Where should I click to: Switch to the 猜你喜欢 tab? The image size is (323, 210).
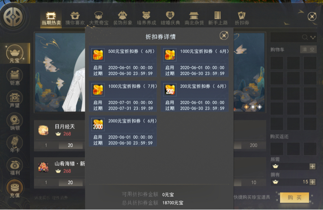[75, 18]
